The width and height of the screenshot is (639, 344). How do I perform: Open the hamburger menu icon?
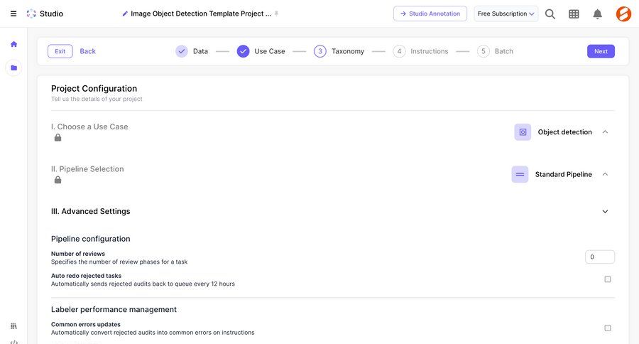[13, 14]
